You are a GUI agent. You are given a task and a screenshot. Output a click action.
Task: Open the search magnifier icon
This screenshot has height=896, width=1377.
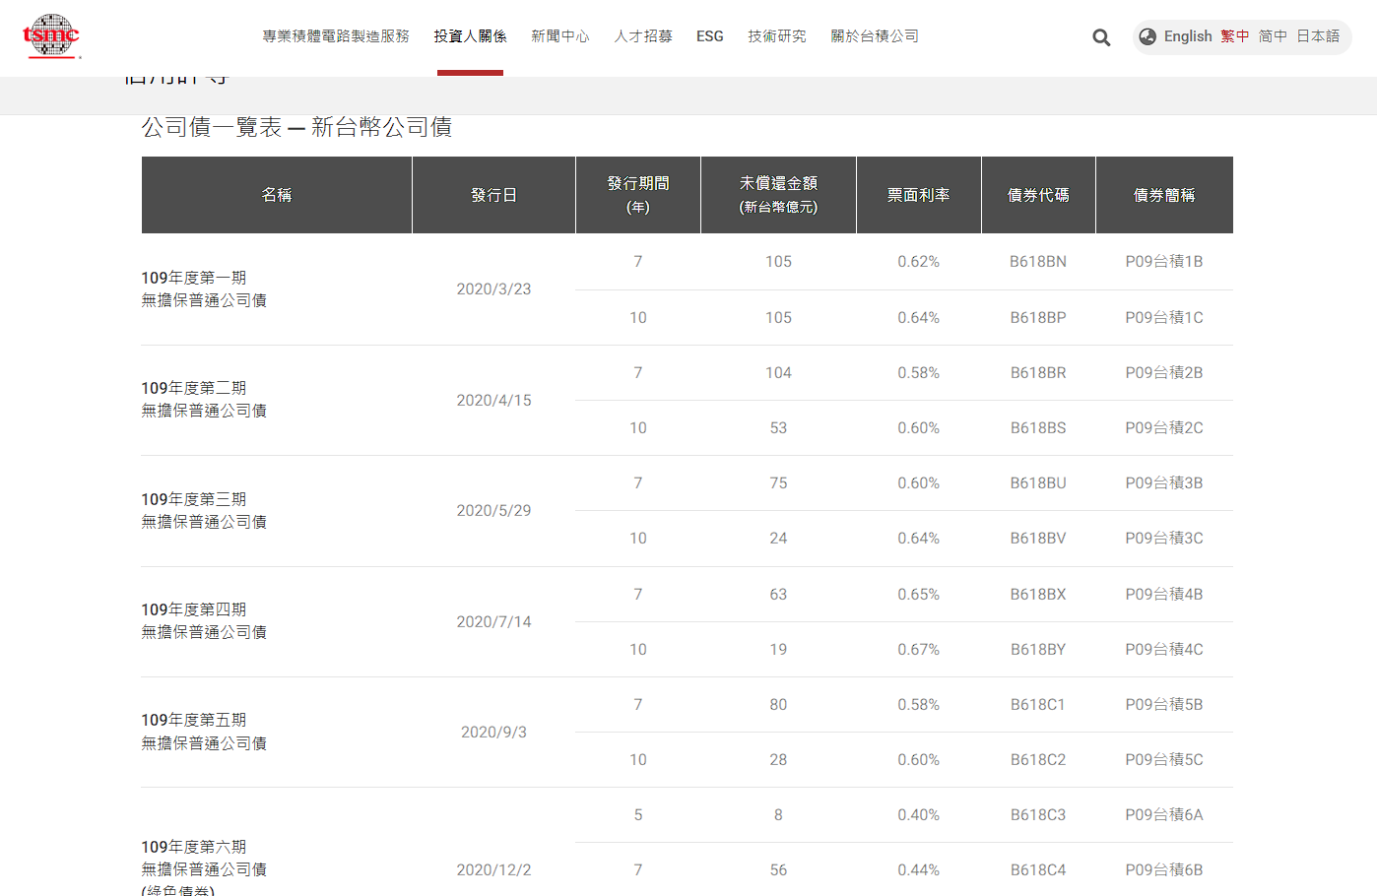click(1101, 37)
